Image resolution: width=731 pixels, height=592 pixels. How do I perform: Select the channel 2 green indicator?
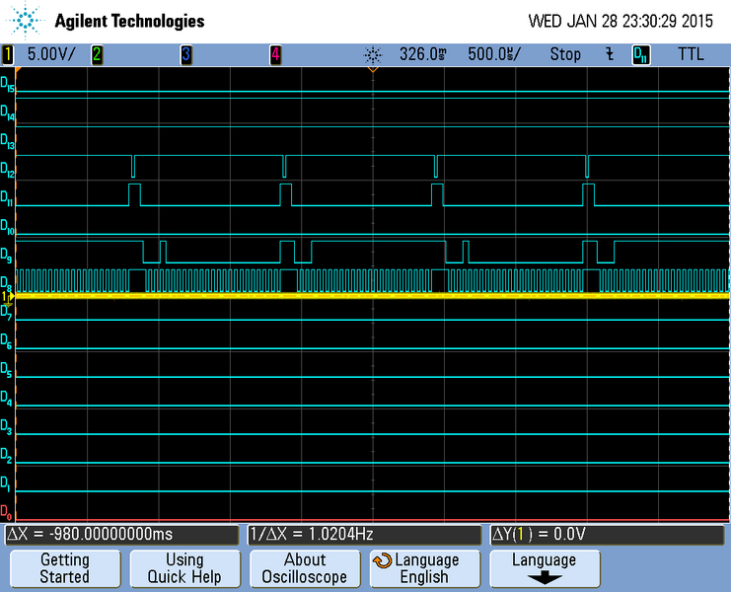[x=97, y=54]
